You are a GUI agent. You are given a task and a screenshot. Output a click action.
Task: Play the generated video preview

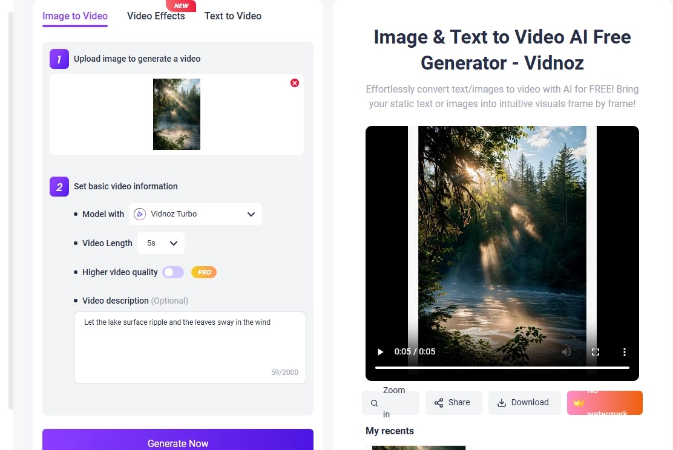pyautogui.click(x=380, y=351)
